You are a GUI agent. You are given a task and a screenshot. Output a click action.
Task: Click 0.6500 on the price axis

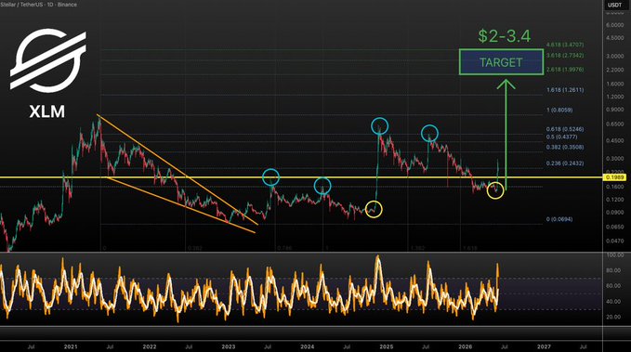[614, 124]
